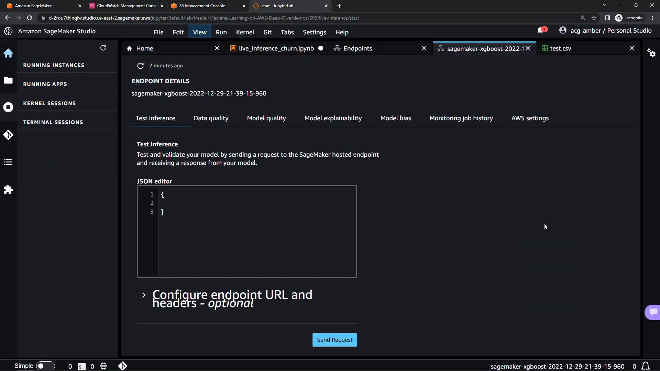This screenshot has width=660, height=371.
Task: Click the Send Request button
Action: coord(334,340)
